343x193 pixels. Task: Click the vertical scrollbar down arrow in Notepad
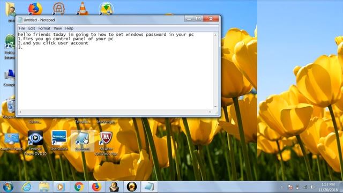pos(215,107)
